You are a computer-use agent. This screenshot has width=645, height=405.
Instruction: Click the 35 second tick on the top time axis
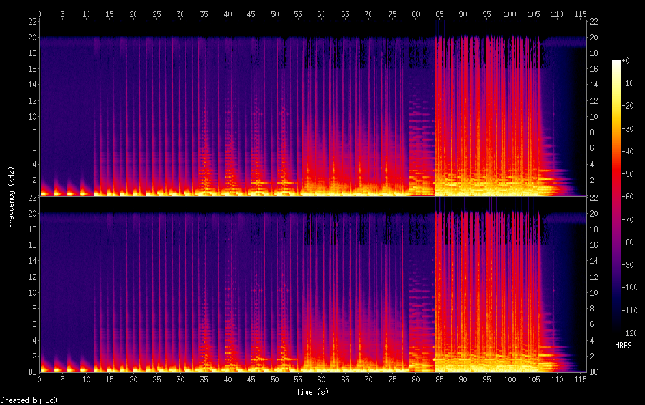click(x=204, y=14)
